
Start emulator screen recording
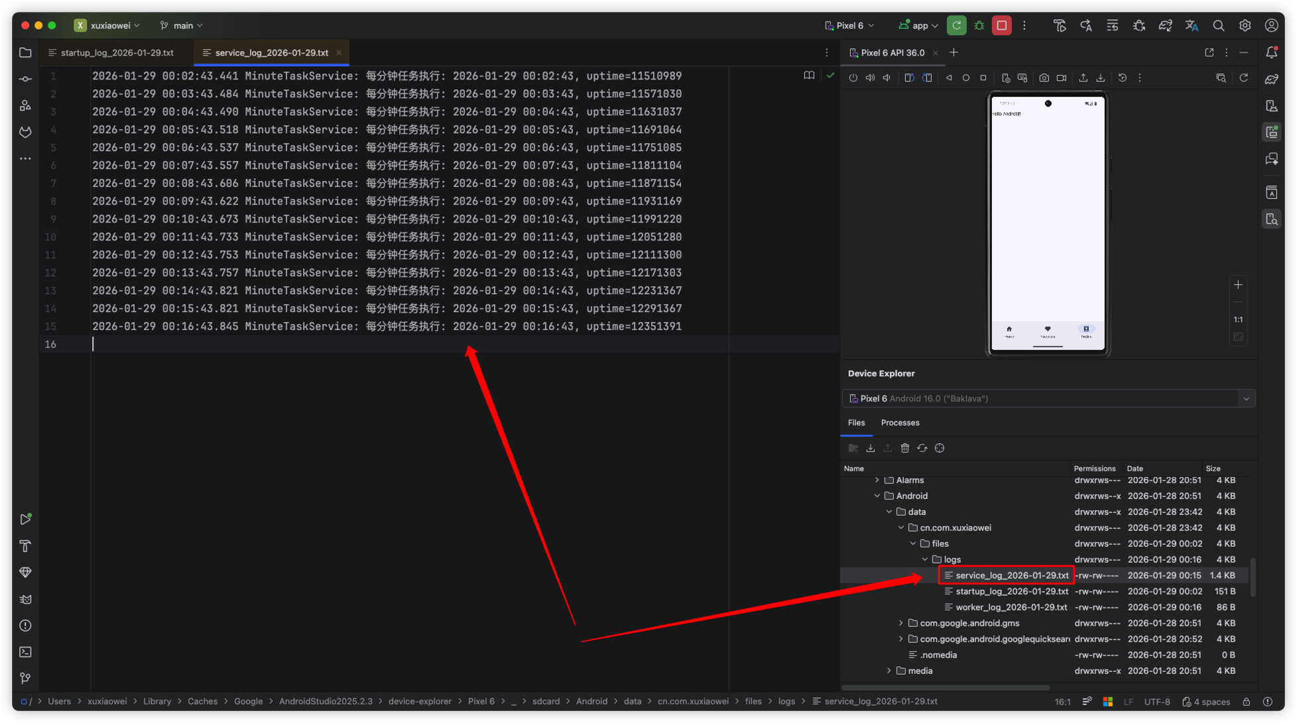pos(1062,78)
